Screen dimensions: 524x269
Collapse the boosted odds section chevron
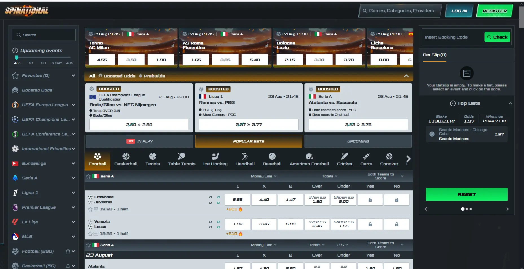406,76
